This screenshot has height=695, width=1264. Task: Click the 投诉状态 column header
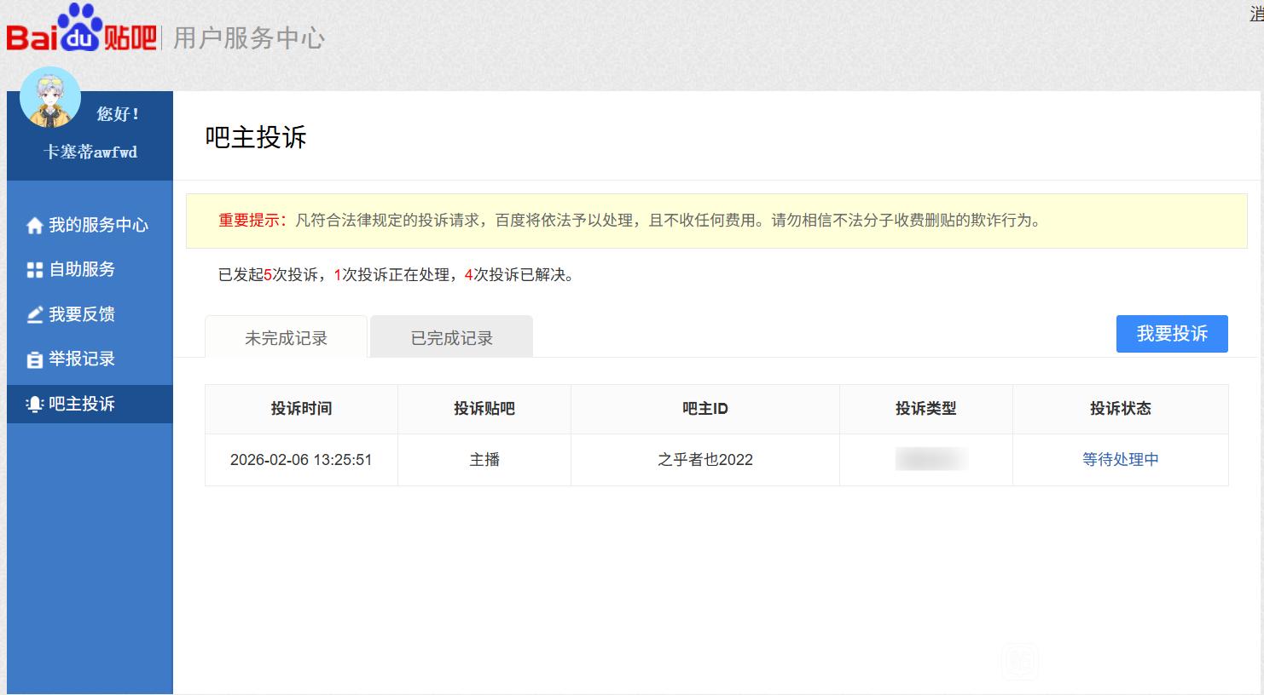click(x=1120, y=409)
